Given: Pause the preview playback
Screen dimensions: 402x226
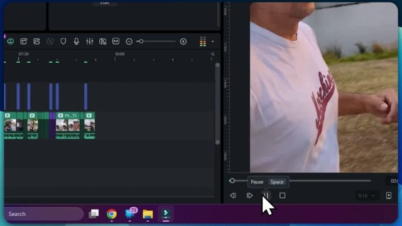Looking at the screenshot, I should coord(266,195).
